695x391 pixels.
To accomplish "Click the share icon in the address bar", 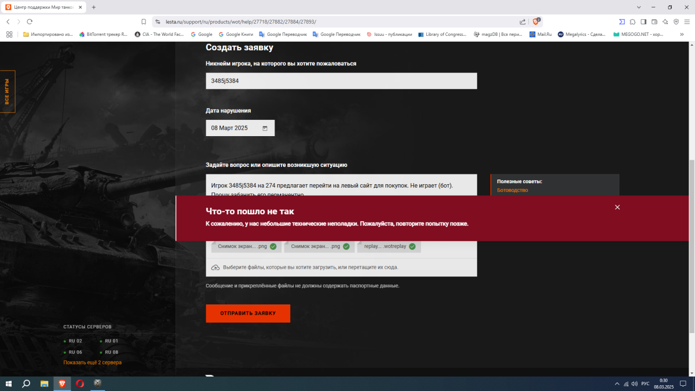I will click(x=522, y=21).
